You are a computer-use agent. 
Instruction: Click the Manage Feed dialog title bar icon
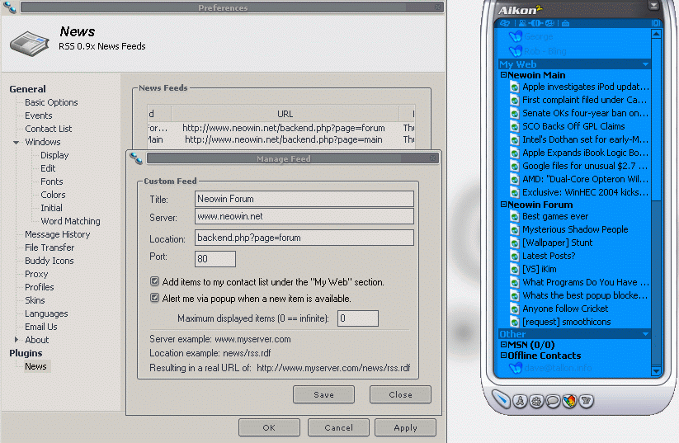tap(136, 158)
